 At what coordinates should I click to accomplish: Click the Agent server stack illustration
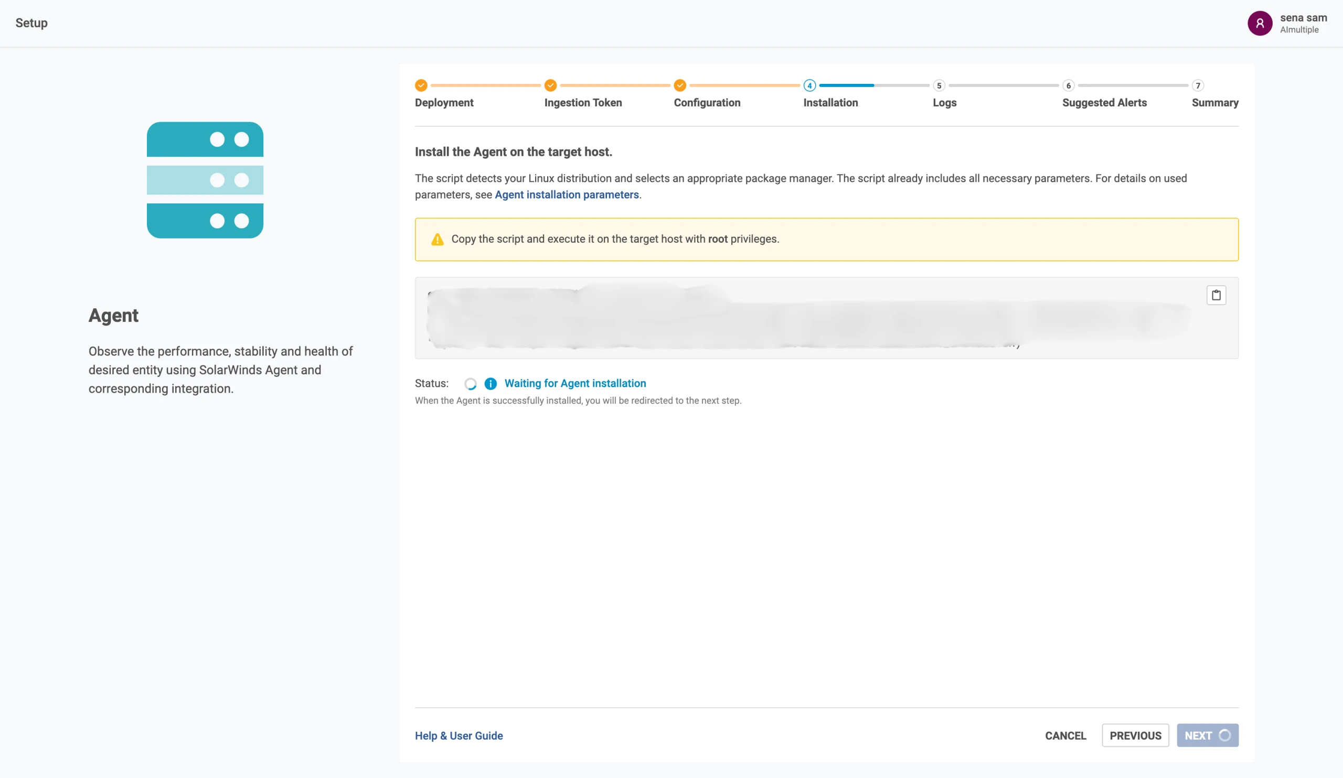tap(205, 180)
